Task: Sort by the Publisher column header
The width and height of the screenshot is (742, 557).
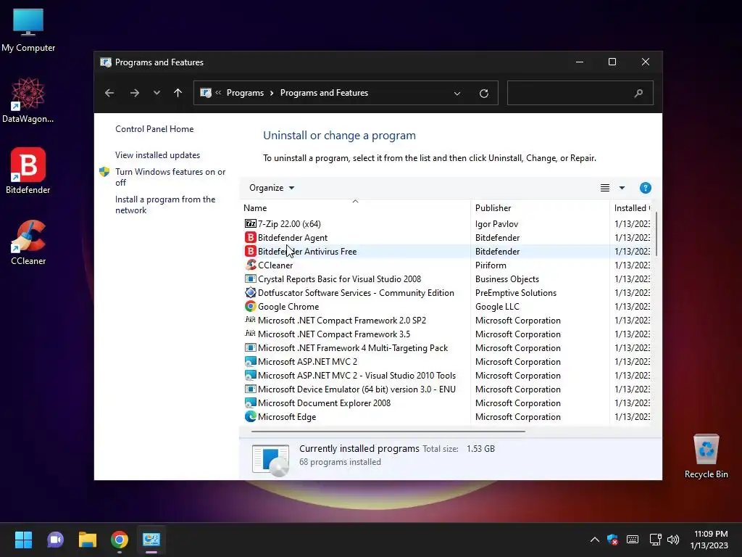Action: pyautogui.click(x=540, y=208)
